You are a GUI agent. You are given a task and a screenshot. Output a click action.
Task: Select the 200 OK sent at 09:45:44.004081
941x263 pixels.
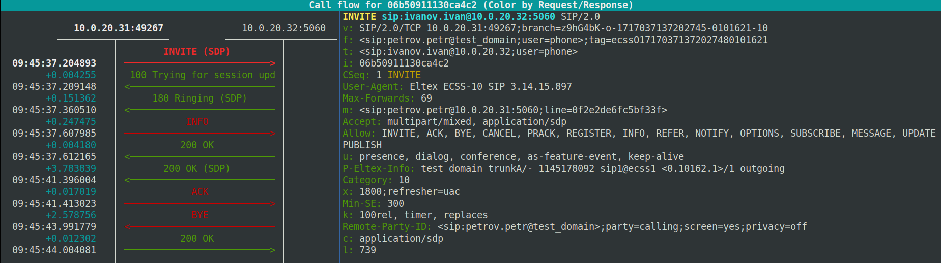point(197,239)
